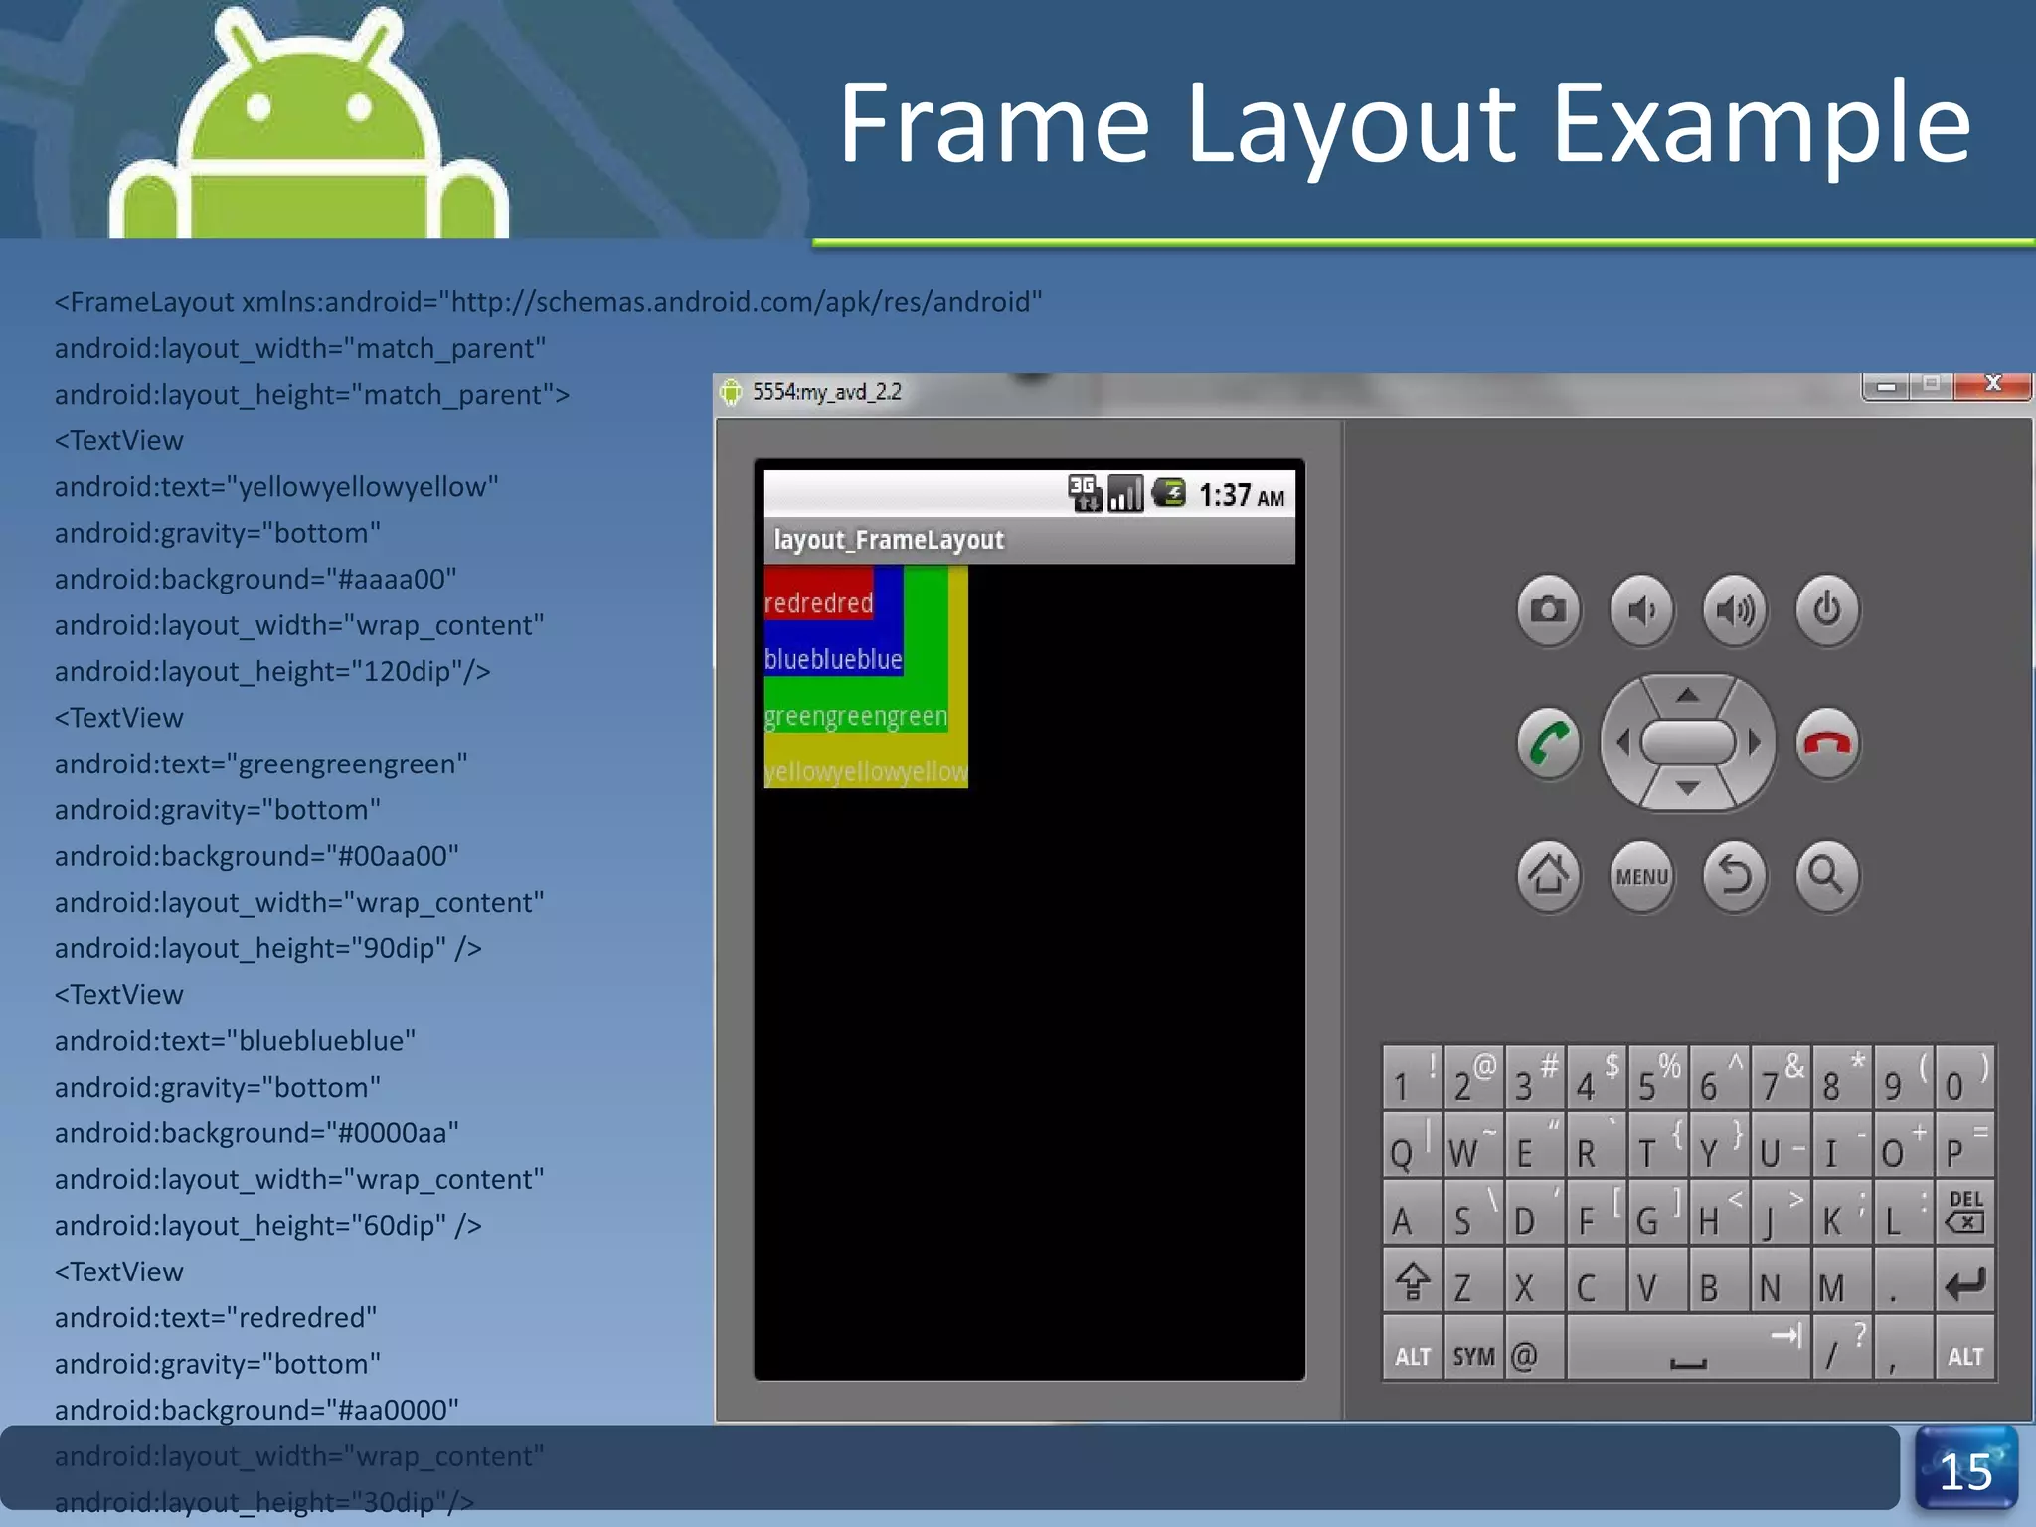The image size is (2036, 1527).
Task: Lower volume with the volume down button
Action: coord(1641,609)
